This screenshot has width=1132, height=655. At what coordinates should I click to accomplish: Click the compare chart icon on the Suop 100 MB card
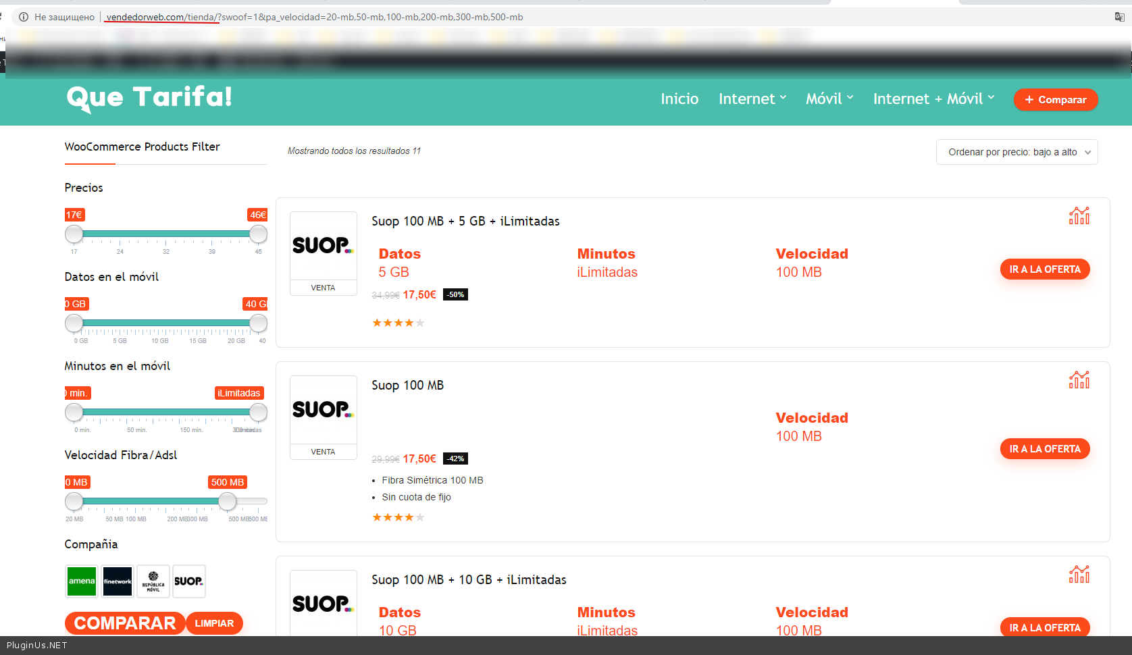tap(1079, 380)
